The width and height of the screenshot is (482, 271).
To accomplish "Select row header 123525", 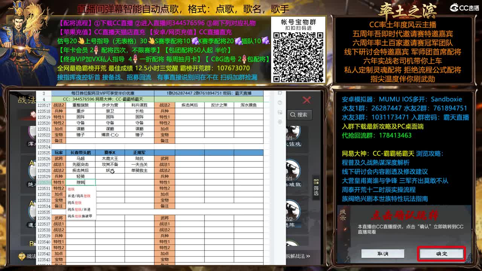I will [44, 153].
